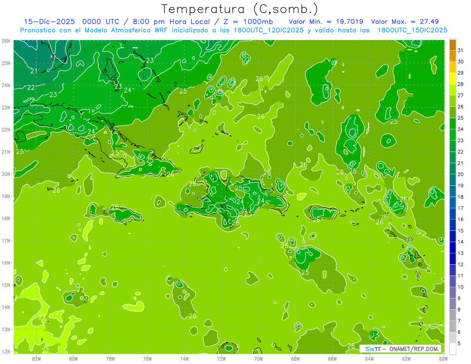Click the '60W' longitude axis label
Viewport: 471px width, 364px height.
click(444, 359)
